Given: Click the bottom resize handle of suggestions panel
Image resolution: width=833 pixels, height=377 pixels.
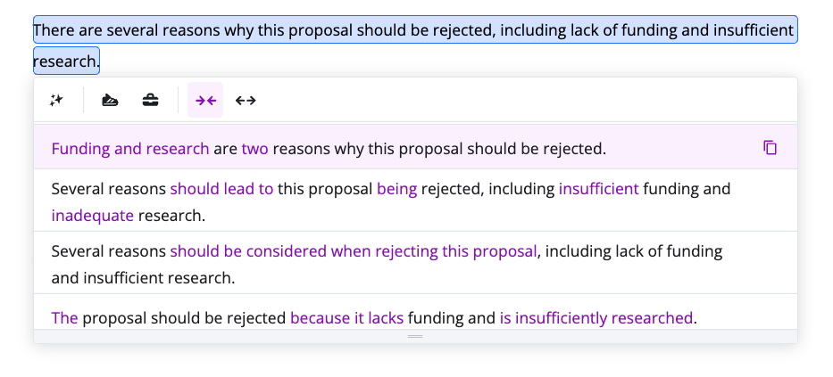Looking at the screenshot, I should 415,336.
